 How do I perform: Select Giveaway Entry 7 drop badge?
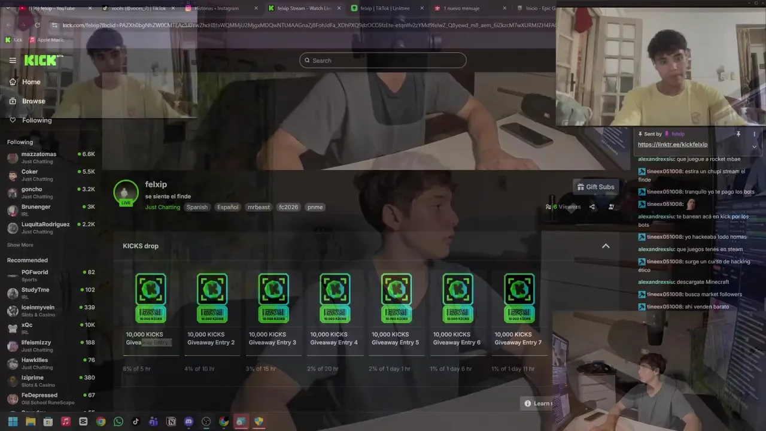click(519, 298)
